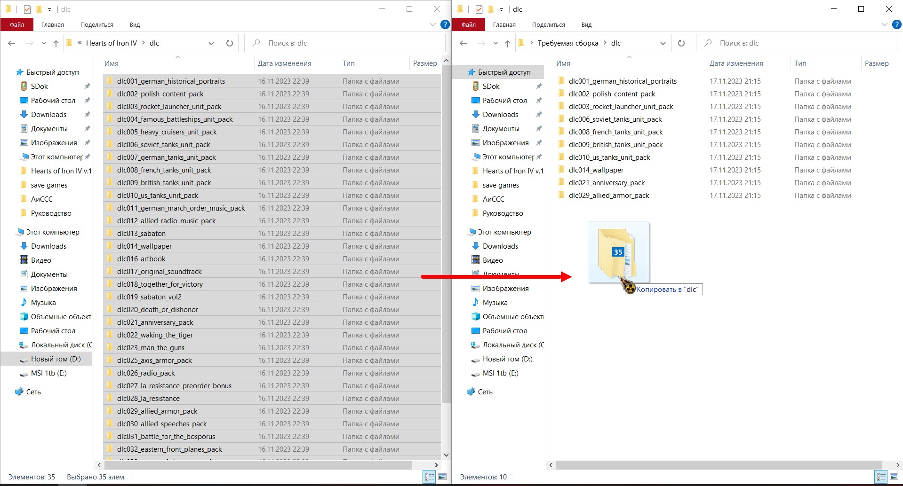Screen dimensions: 903x486
Task: Click right window's horizontal scrollbar thumb
Action: pyautogui.click(x=719, y=465)
